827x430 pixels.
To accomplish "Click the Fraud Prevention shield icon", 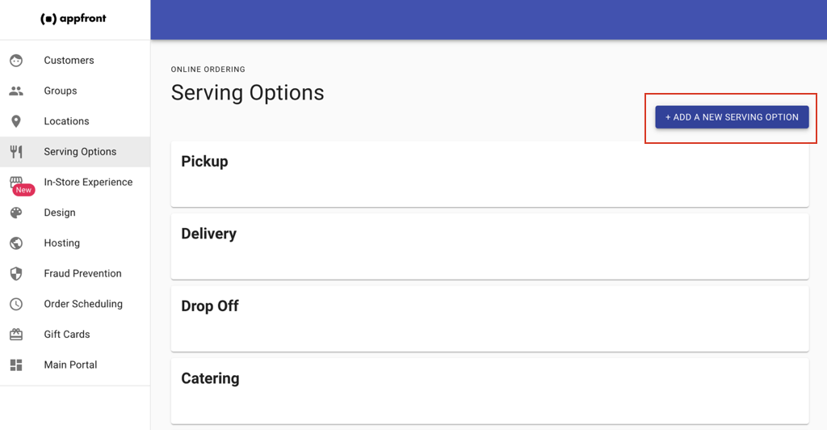I will click(16, 273).
